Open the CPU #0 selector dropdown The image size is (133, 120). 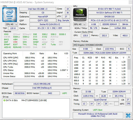click(x=12, y=24)
